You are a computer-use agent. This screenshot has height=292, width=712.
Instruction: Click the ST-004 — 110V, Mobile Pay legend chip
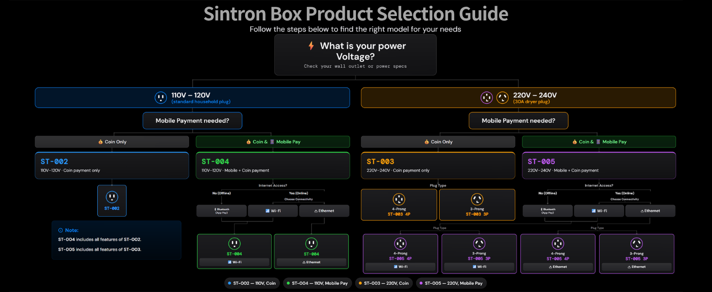coord(317,283)
